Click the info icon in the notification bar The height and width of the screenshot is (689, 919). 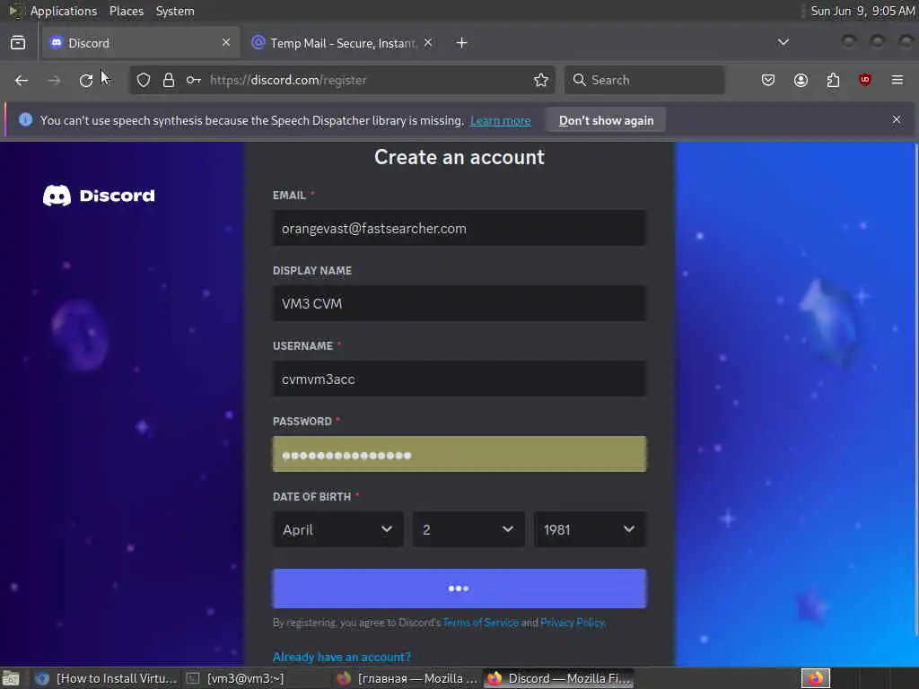[x=25, y=120]
